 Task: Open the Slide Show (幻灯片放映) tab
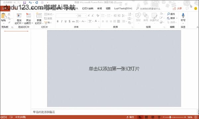pos(88,9)
